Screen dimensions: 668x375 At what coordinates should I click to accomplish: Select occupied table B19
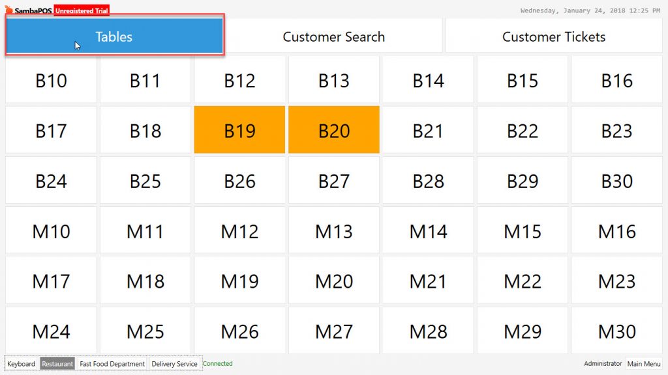[239, 130]
